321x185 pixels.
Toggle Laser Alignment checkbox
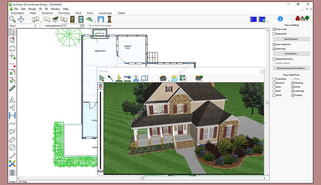click(x=274, y=44)
